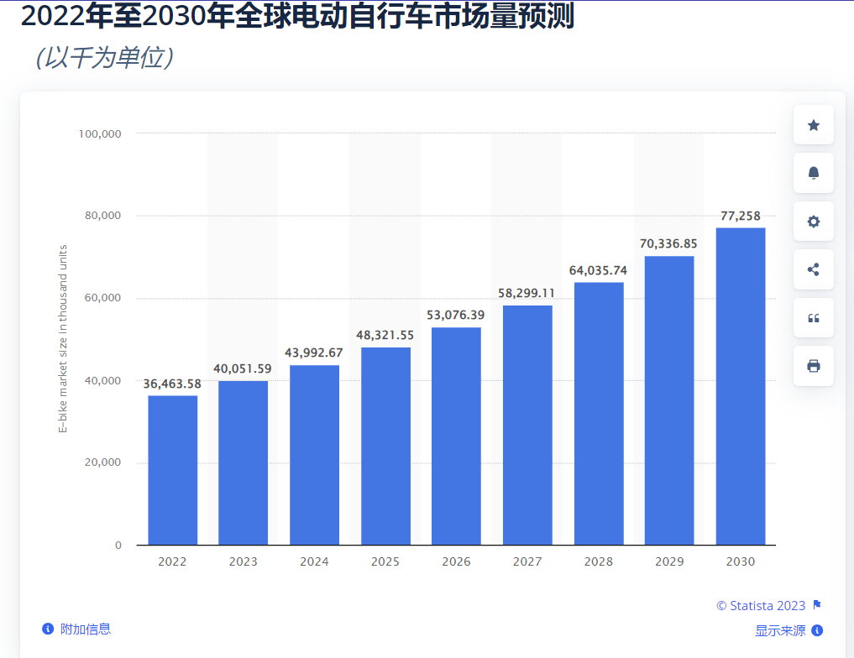
Task: Click the value label 64,035.74
Action: click(x=598, y=270)
